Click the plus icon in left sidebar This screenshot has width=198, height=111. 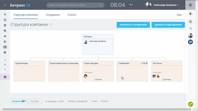tap(5, 69)
